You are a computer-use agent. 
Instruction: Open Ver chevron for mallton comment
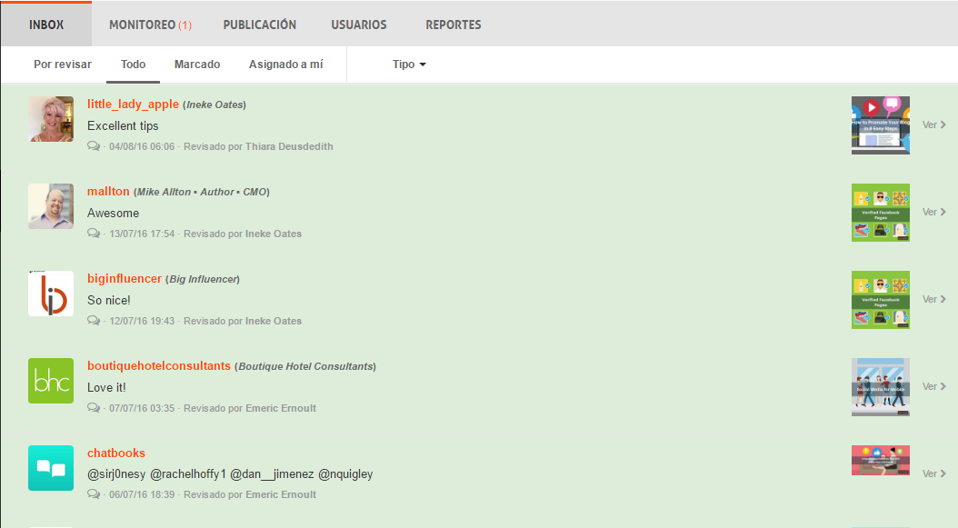point(933,212)
